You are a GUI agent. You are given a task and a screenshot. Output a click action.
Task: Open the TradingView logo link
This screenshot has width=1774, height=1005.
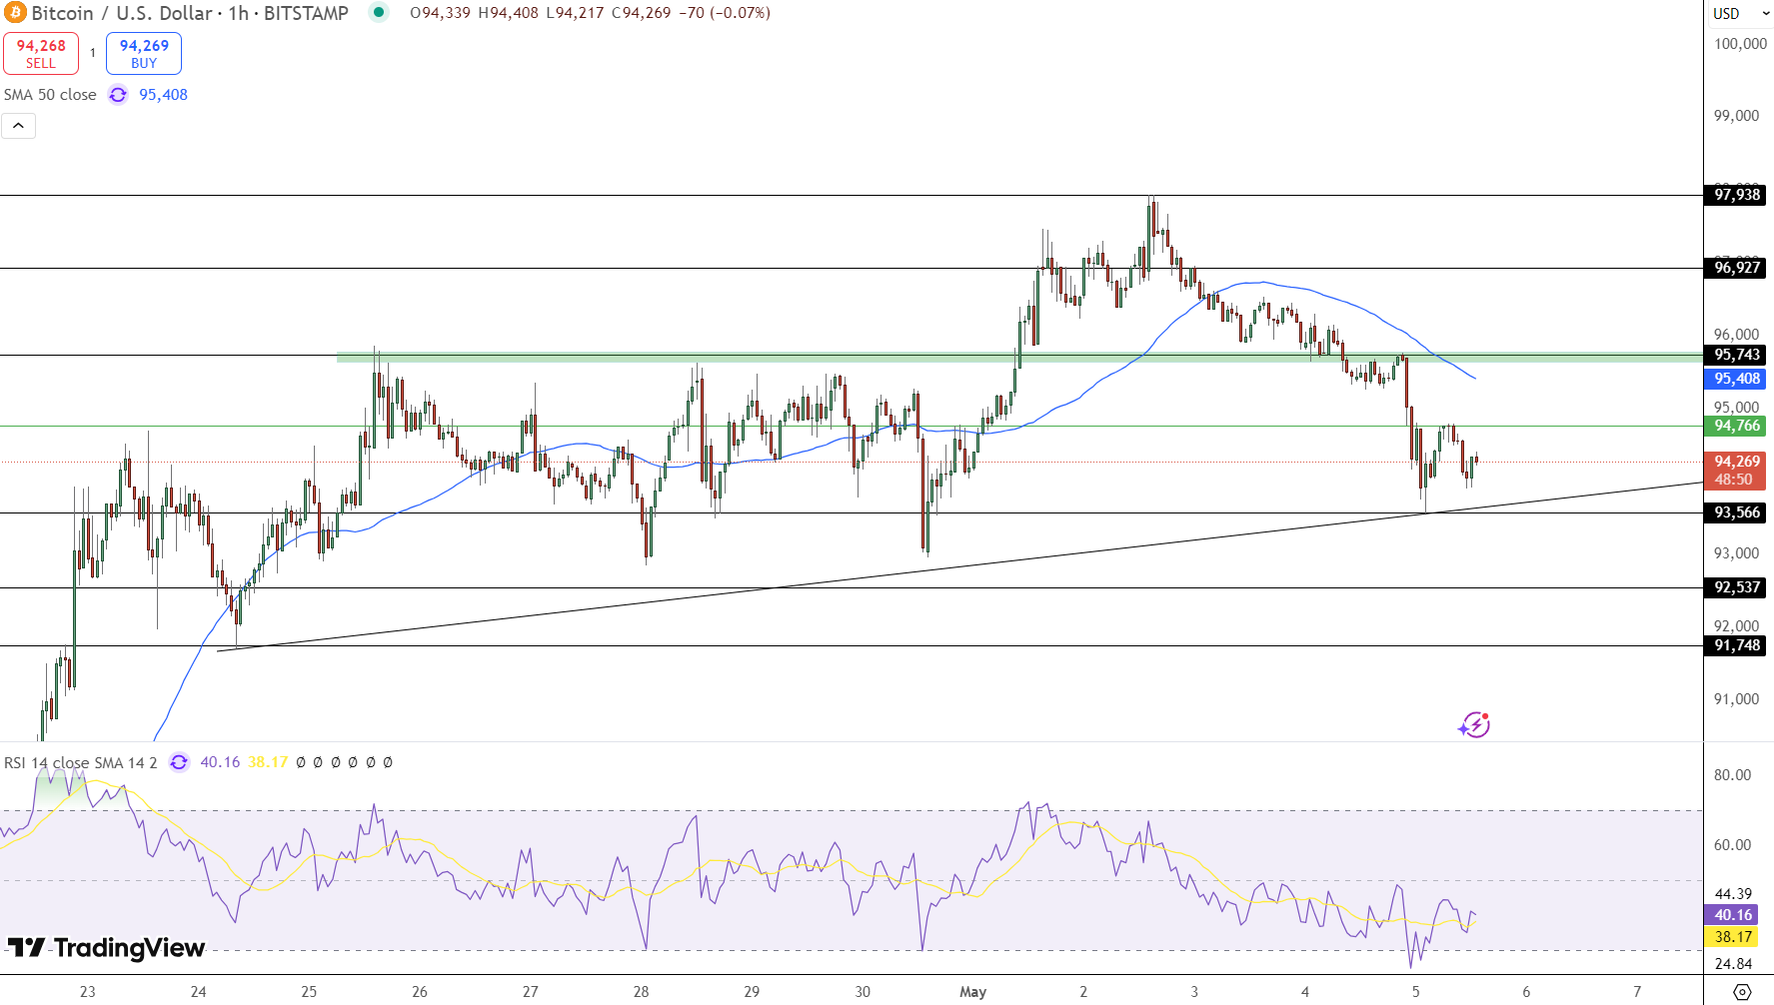coord(106,947)
